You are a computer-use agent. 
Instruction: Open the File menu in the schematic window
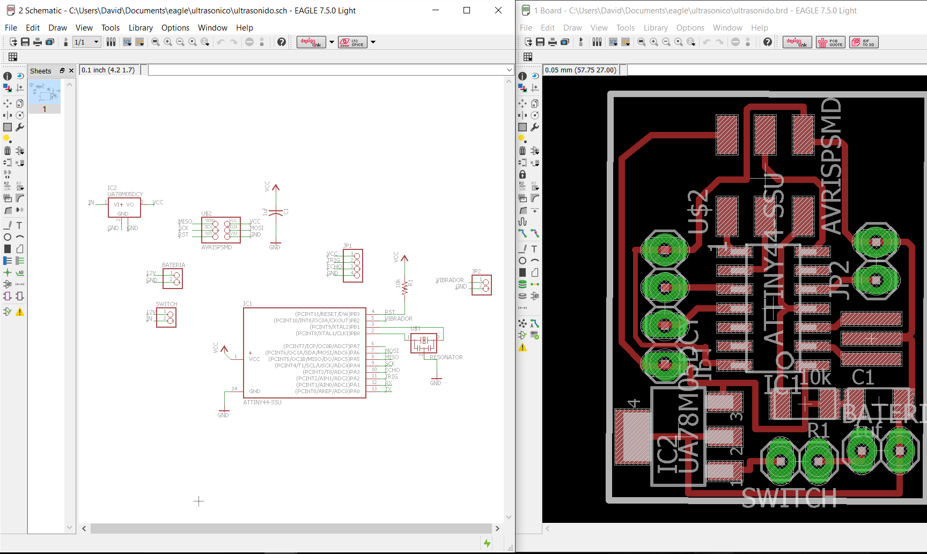[11, 28]
